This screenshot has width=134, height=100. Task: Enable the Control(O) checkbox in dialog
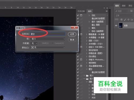click(x=53, y=43)
